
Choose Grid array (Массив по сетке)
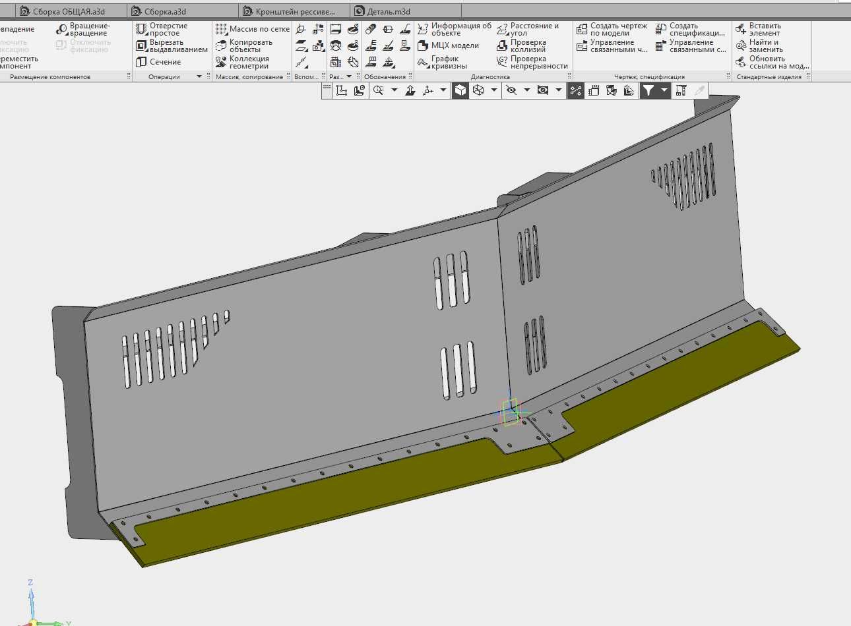pos(252,29)
